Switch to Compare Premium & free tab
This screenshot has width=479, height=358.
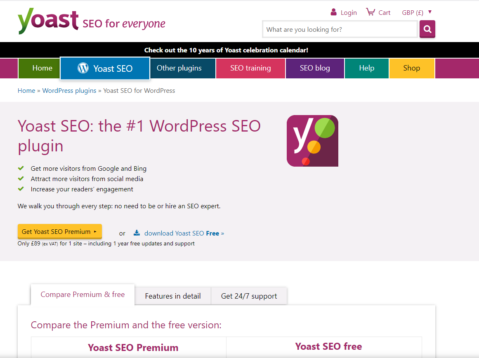83,294
